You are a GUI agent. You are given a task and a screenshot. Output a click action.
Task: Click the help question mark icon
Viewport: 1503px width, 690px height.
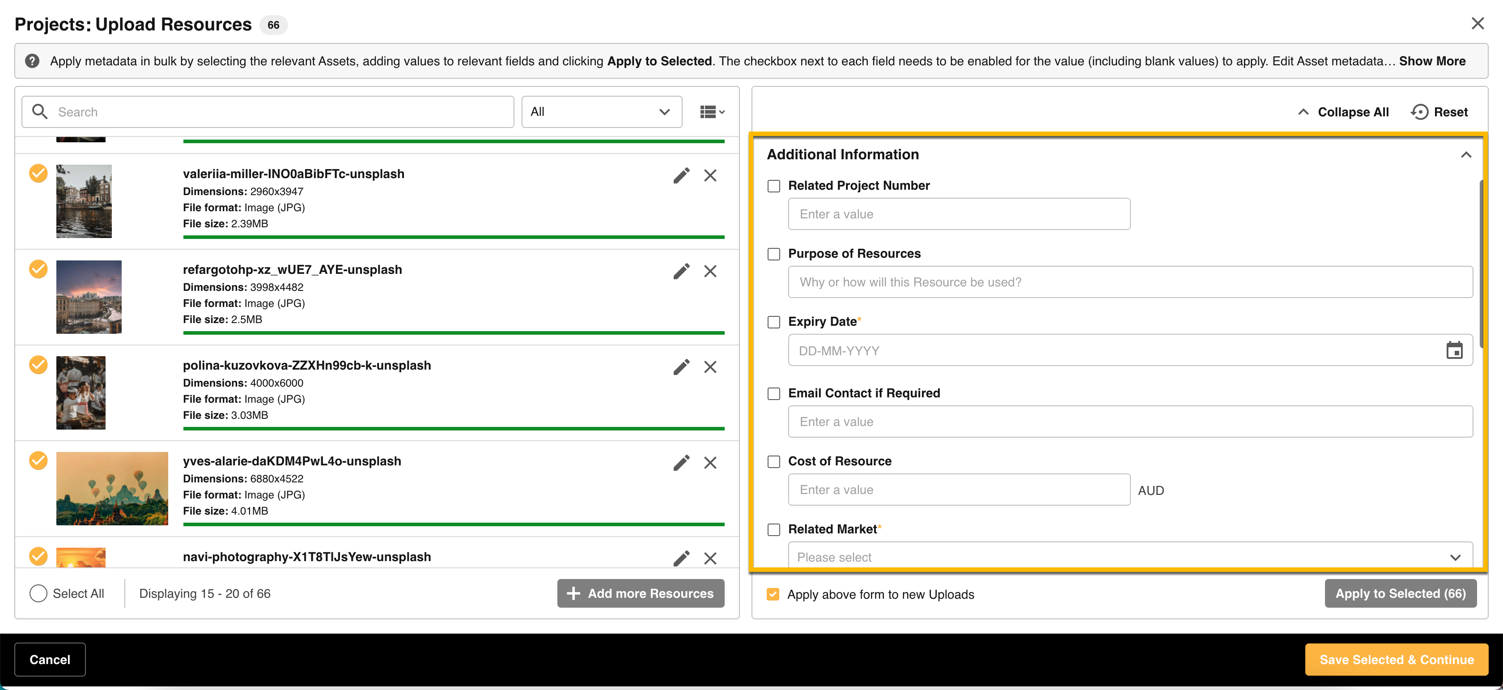pos(33,61)
